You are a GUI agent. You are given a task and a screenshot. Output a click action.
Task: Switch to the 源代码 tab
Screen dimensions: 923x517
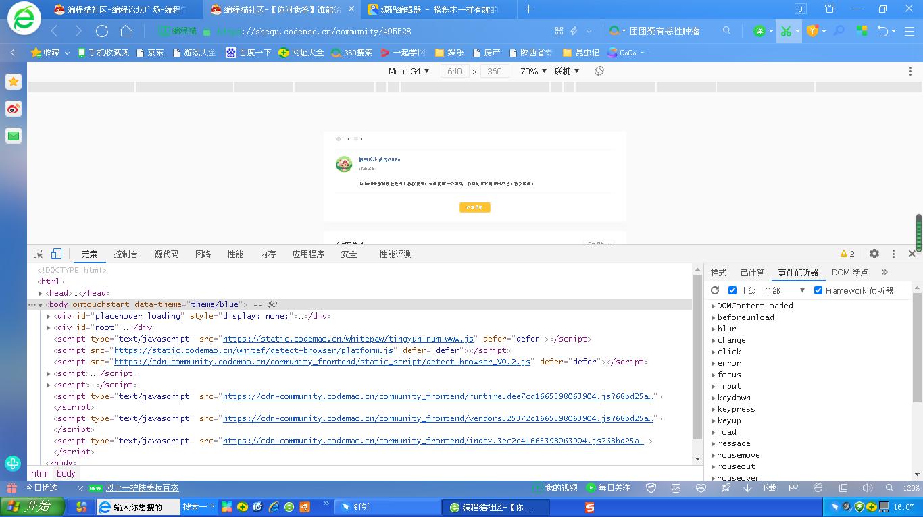(x=166, y=254)
